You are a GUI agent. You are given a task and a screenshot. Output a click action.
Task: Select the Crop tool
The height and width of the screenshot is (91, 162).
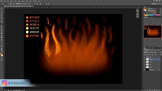pos(2,17)
